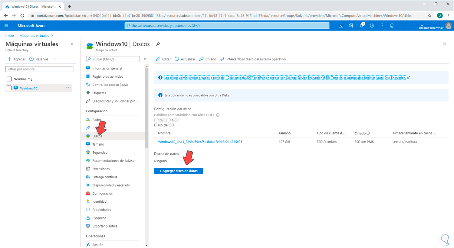Select the Sí radio for Ultra Disks
The width and height of the screenshot is (454, 248).
pyautogui.click(x=156, y=120)
